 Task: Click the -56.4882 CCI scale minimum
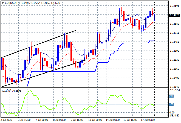pos(174,115)
